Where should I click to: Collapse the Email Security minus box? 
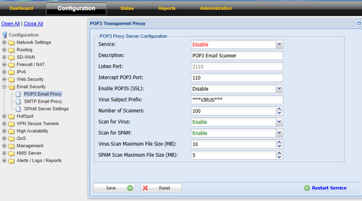point(4,87)
